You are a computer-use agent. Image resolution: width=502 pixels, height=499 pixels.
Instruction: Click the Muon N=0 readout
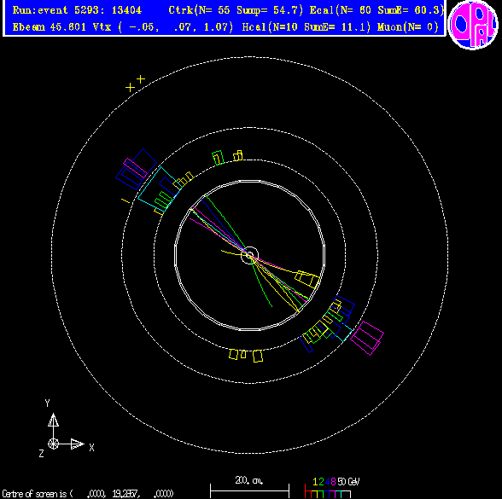(407, 27)
